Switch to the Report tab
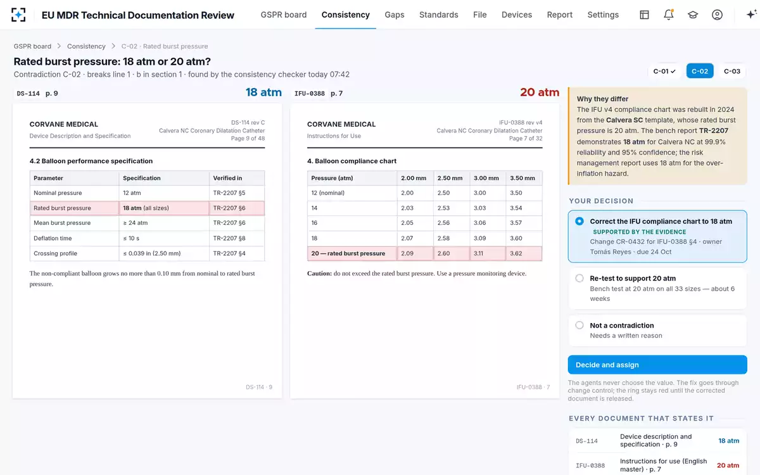Viewport: 760px width, 475px height. click(560, 15)
